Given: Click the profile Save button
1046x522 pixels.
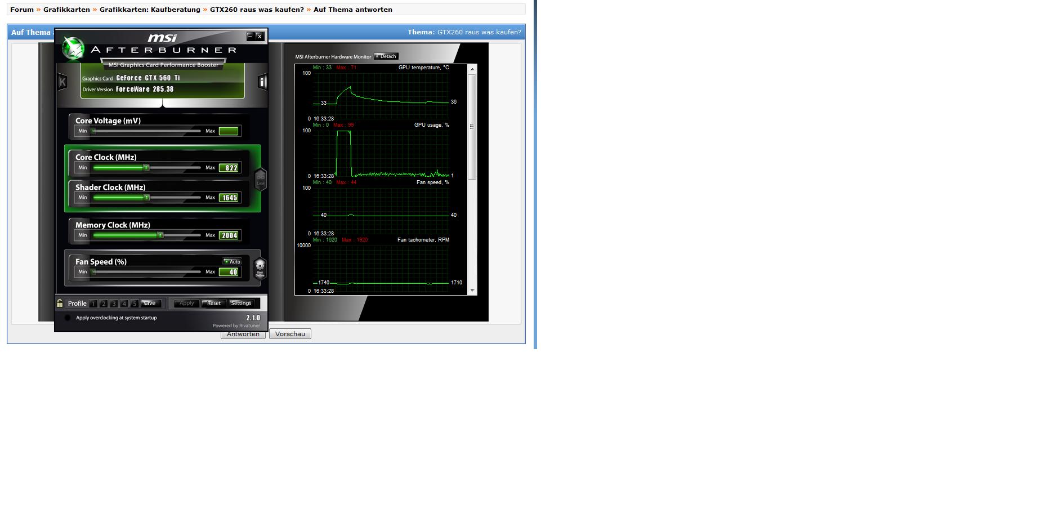Looking at the screenshot, I should (x=150, y=303).
